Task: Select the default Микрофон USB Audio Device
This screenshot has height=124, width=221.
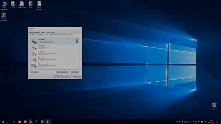Action: click(x=55, y=41)
